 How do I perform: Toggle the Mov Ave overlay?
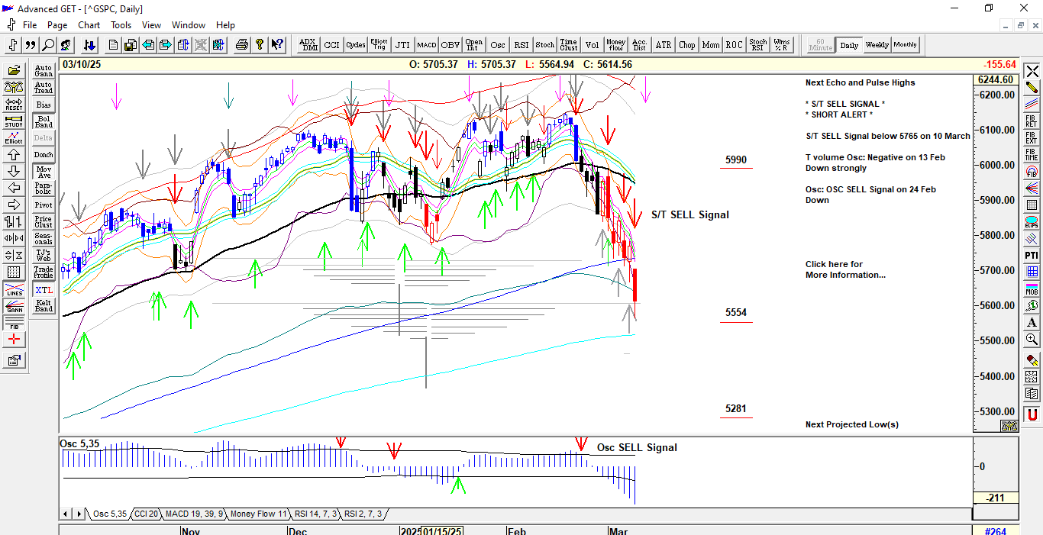point(44,172)
